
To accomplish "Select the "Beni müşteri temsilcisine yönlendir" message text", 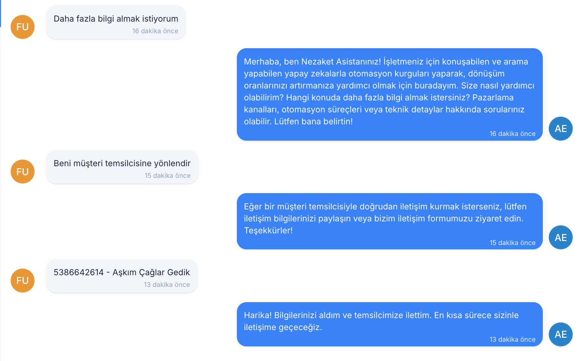I will (122, 164).
